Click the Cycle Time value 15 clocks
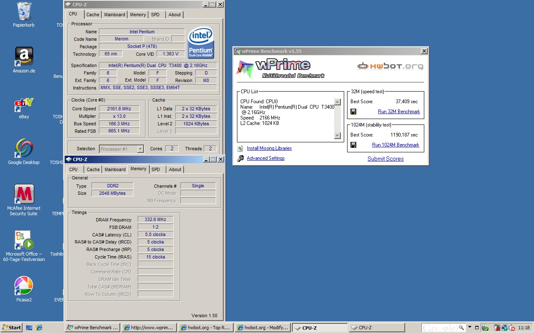 (155, 257)
